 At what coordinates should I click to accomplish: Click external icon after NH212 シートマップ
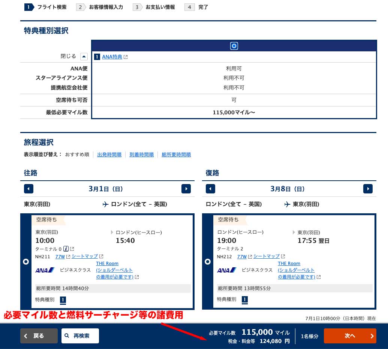coord(283,256)
